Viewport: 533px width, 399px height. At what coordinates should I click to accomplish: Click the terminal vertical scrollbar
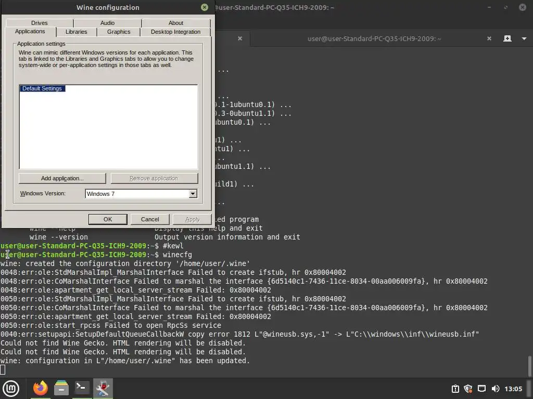point(529,366)
